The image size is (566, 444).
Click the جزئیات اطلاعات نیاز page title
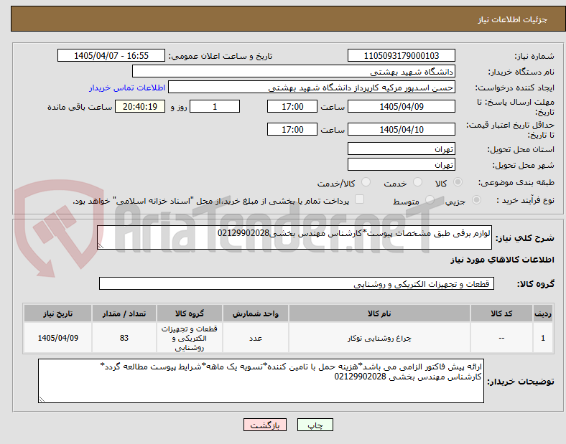pos(513,19)
